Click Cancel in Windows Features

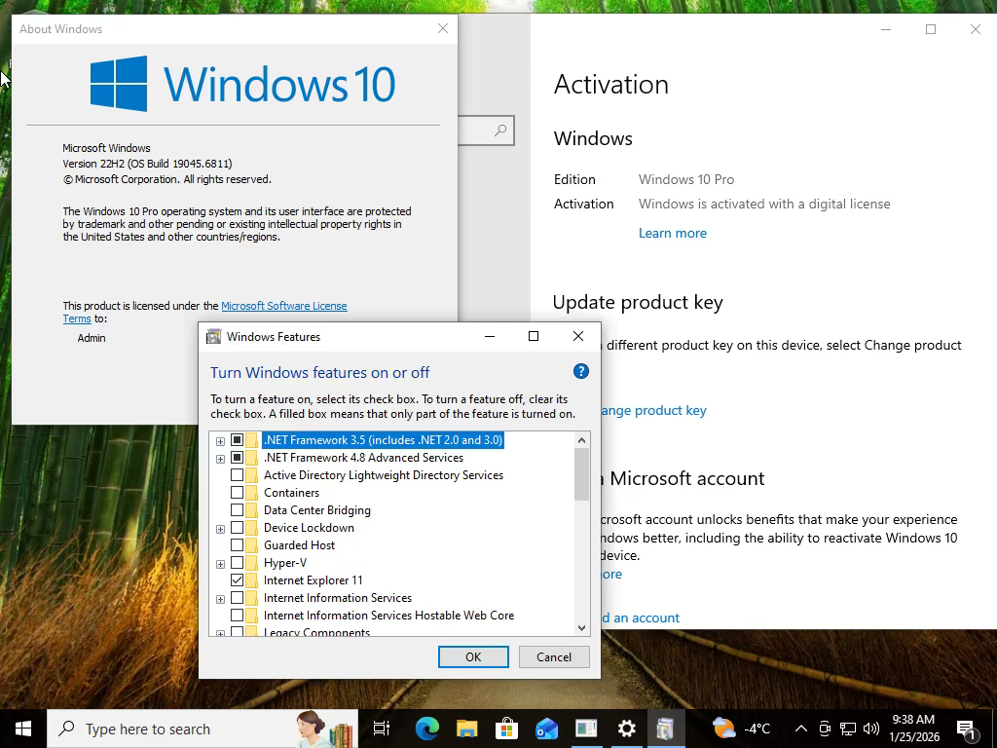click(x=554, y=657)
